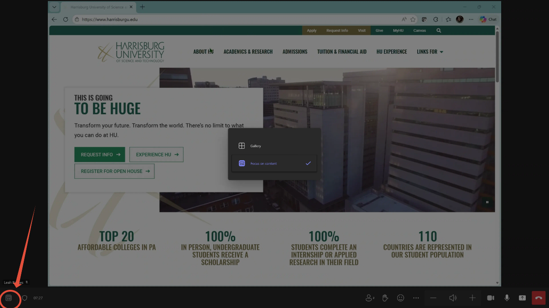
Task: Click the Register for Open House button
Action: coord(114,171)
